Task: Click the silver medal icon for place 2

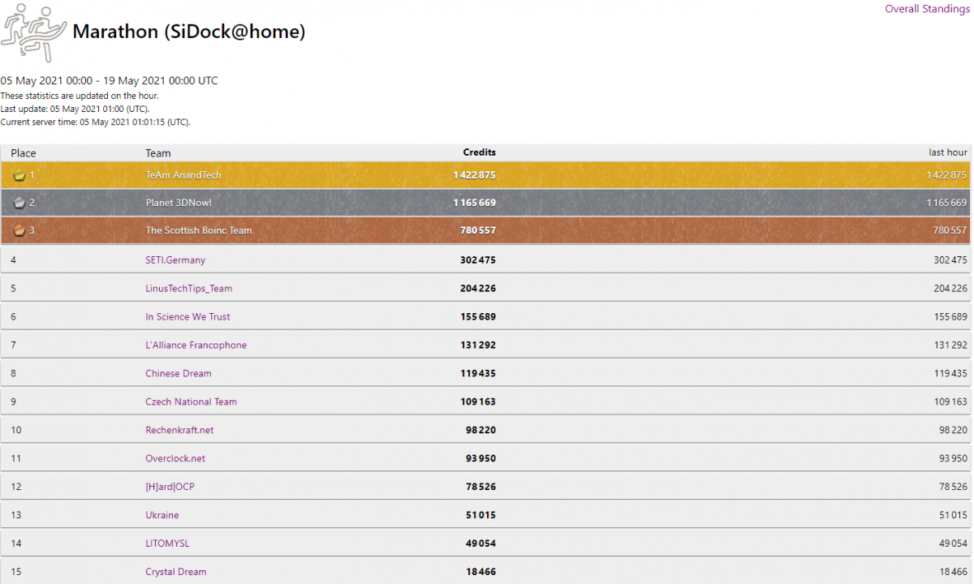Action: [x=19, y=203]
